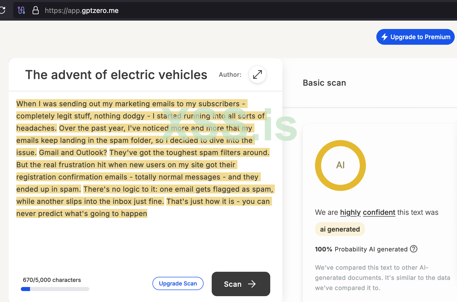Click the underlined word "highly"
This screenshot has width=457, height=302.
click(350, 212)
